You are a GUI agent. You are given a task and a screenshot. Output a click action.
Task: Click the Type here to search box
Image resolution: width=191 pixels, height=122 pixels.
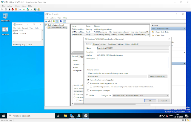tap(31, 116)
